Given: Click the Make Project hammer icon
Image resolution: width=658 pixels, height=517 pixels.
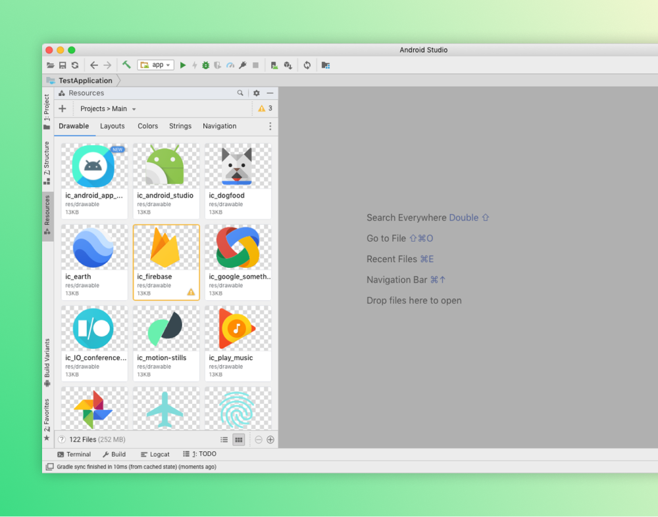Looking at the screenshot, I should click(126, 65).
